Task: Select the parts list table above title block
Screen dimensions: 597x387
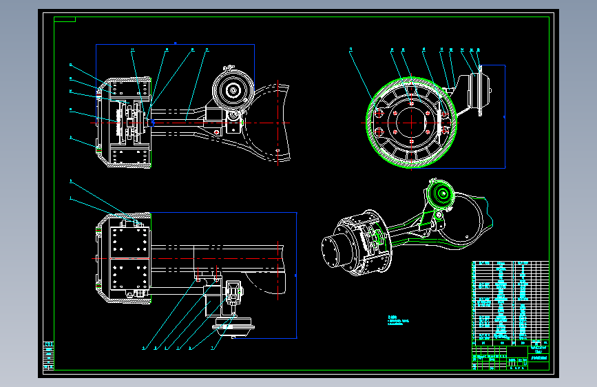Action: 510,300
